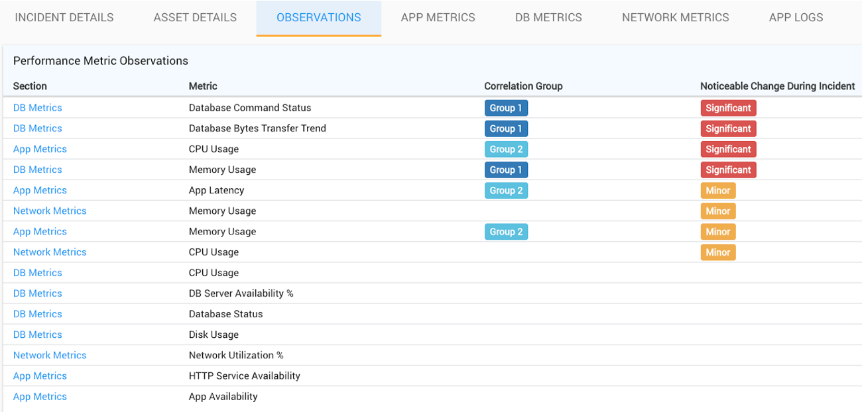Click the Correlation Group column header

(523, 86)
